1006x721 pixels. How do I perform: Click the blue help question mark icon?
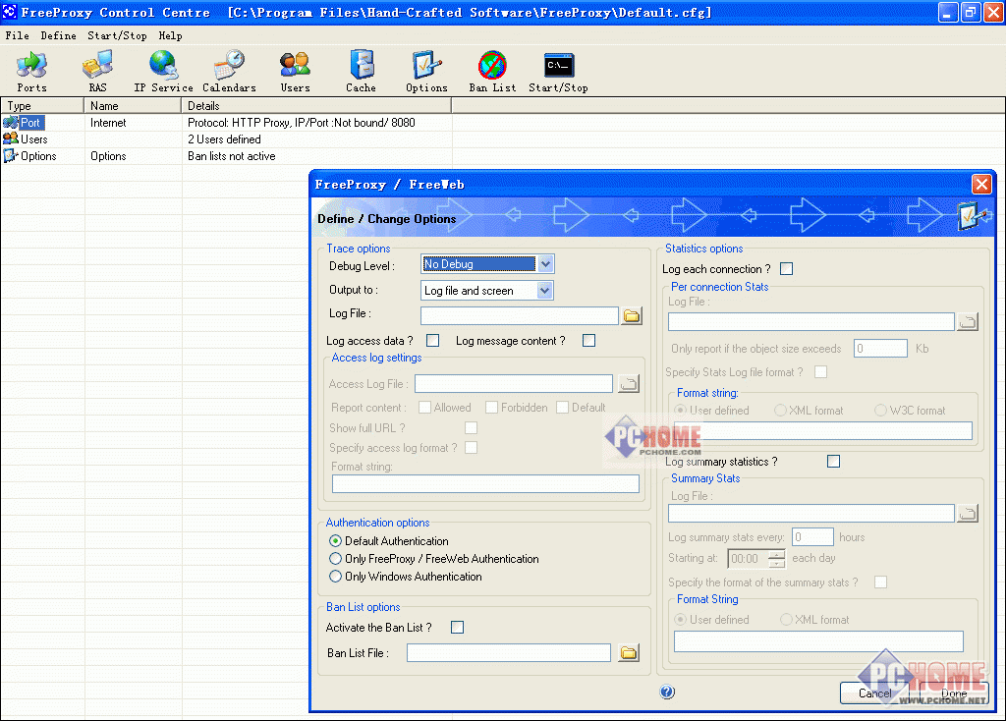tap(667, 693)
